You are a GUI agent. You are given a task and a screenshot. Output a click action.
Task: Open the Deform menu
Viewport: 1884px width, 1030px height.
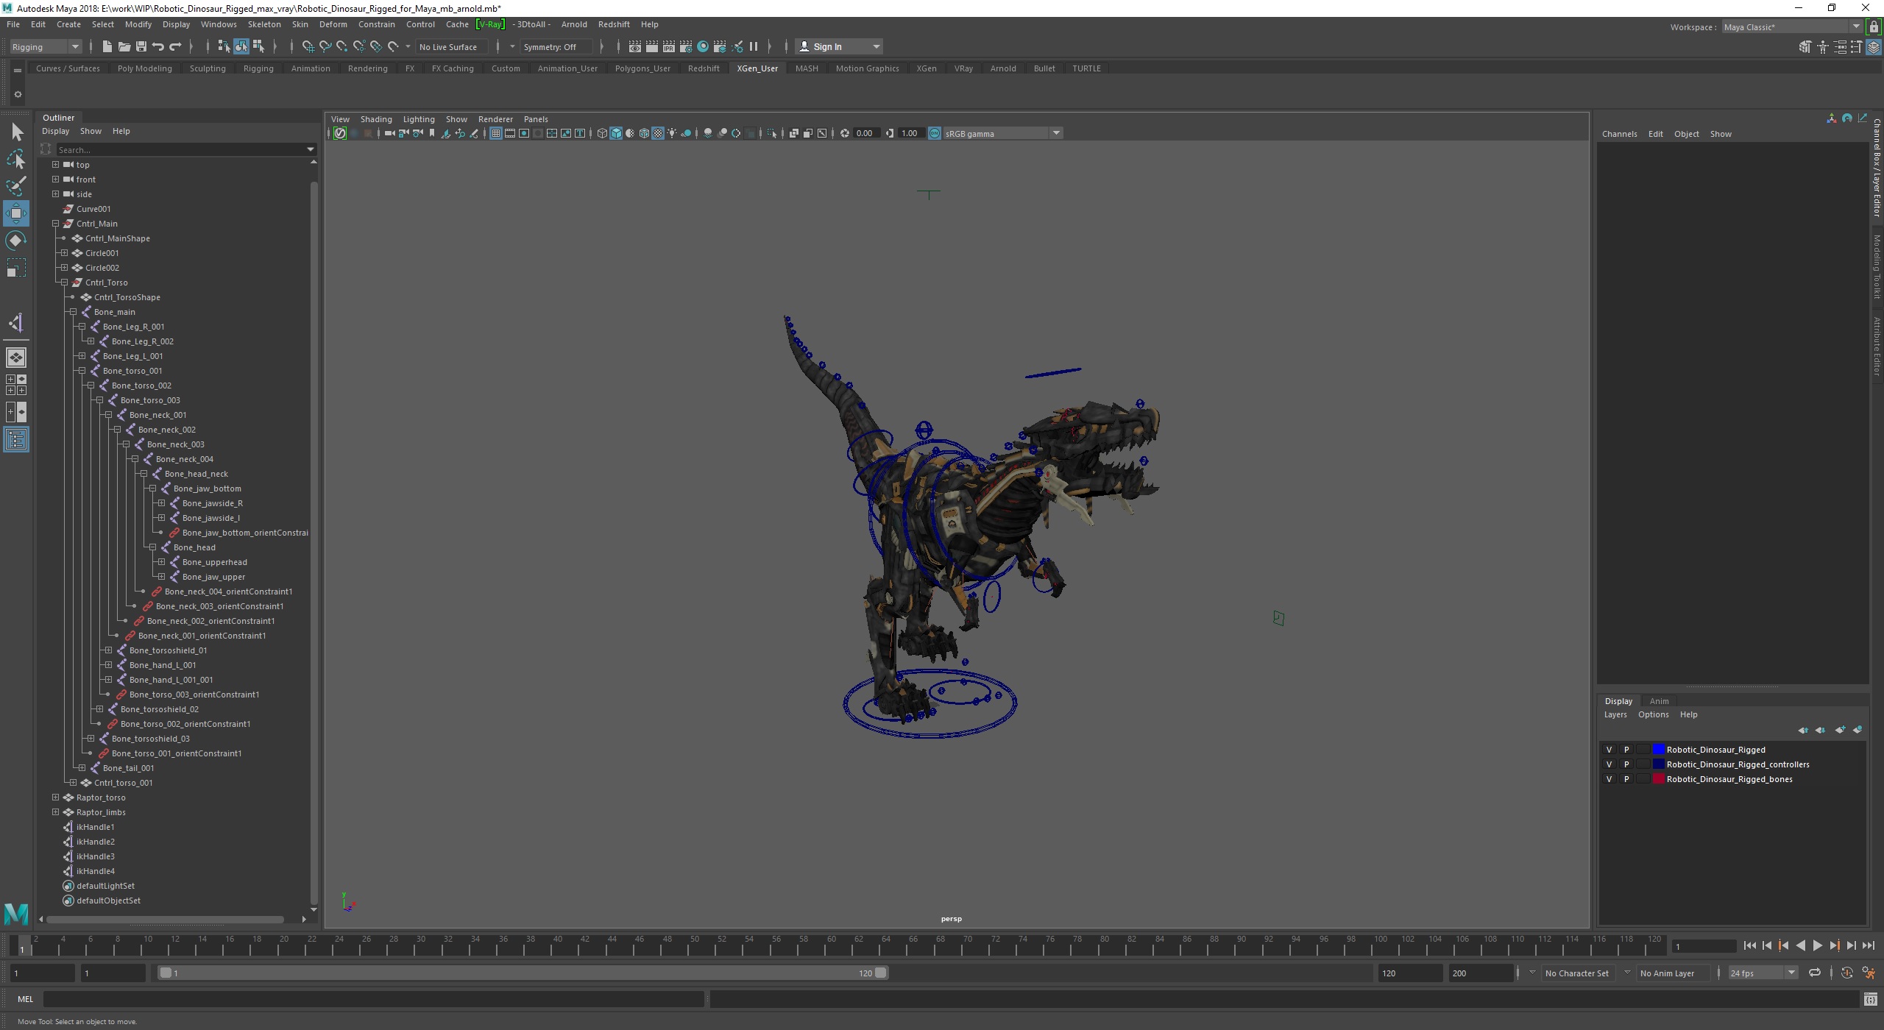333,24
